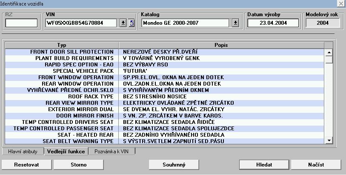Click the Datum výroby date field

pyautogui.click(x=273, y=23)
